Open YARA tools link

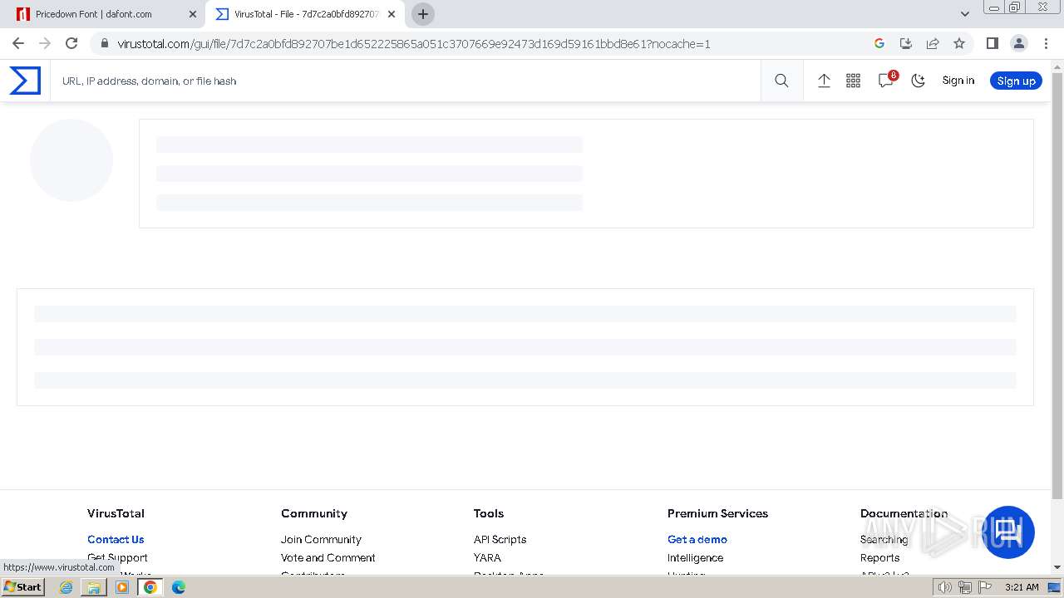[x=487, y=557]
